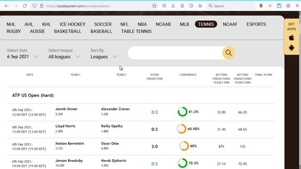
Task: Open the NCAAF tab
Action: (230, 24)
